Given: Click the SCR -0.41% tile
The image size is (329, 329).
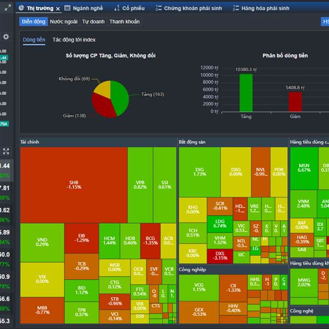Looking at the screenshot, I should point(220,206).
